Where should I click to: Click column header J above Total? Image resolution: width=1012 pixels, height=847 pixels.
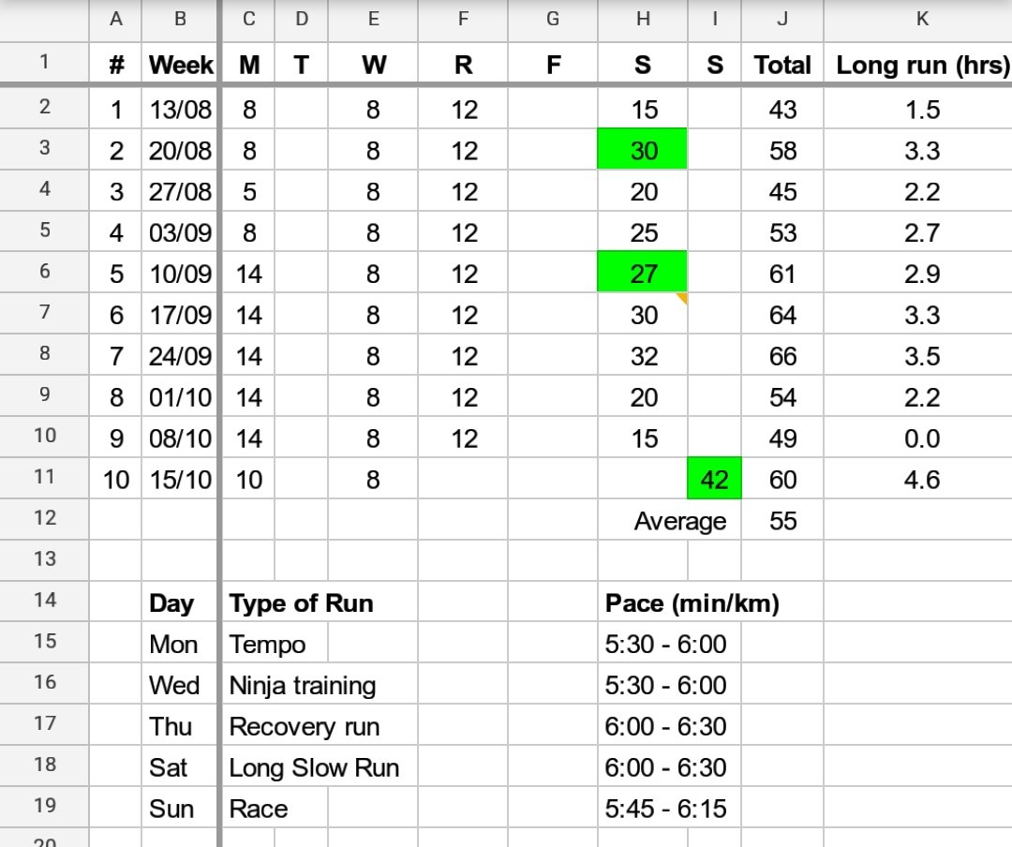point(781,18)
